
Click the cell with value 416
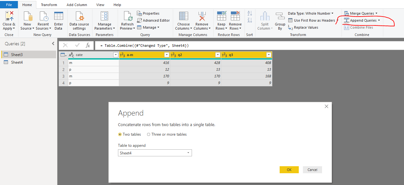pos(144,63)
